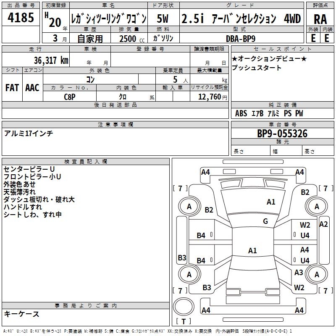Image resolution: width=336 pixels, height=336 pixels.
Task: Select the rear wheel circle "A" on diagram's left
Action: pos(189,274)
